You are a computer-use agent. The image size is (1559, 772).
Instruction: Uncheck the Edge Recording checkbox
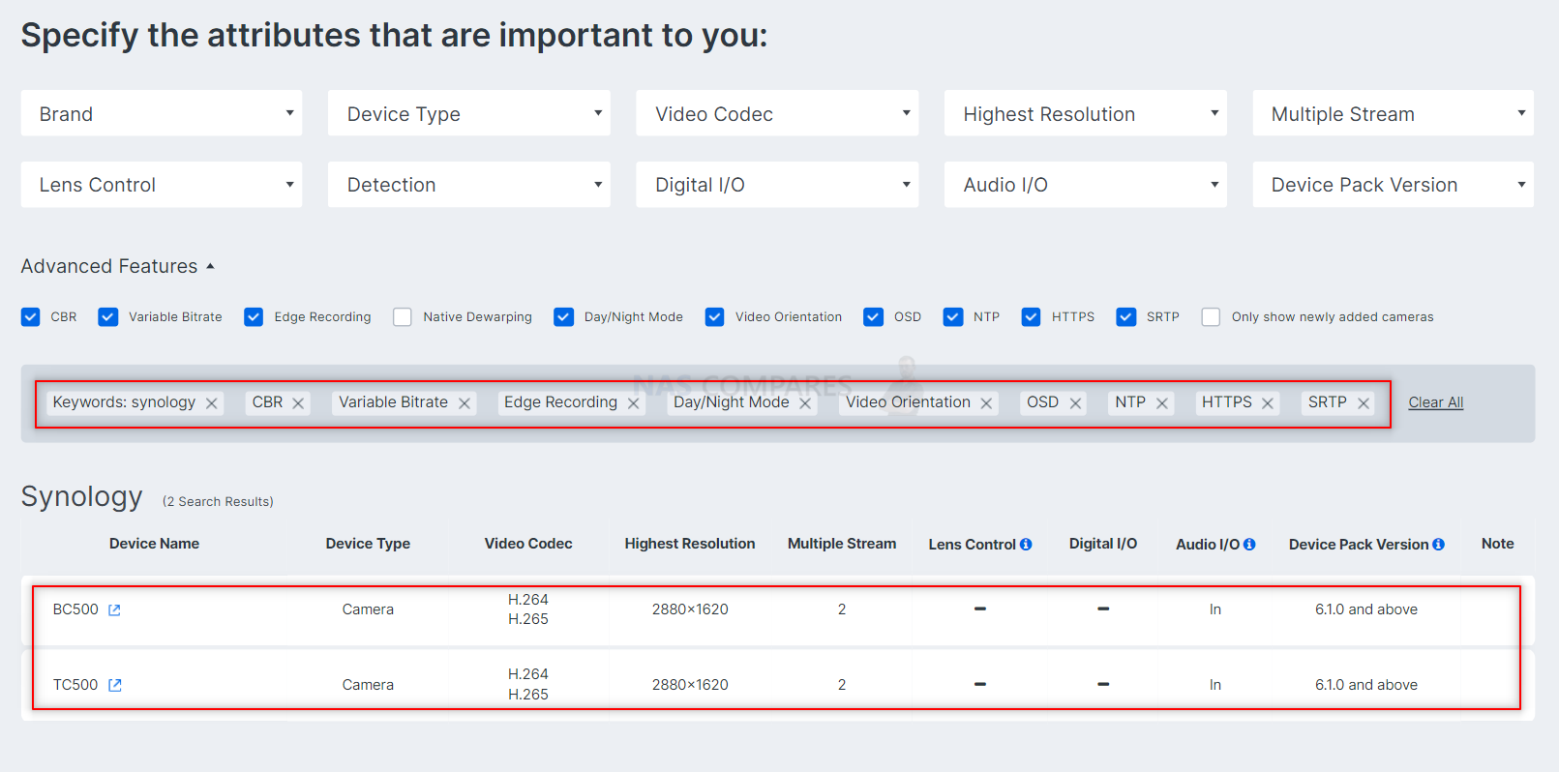tap(254, 317)
